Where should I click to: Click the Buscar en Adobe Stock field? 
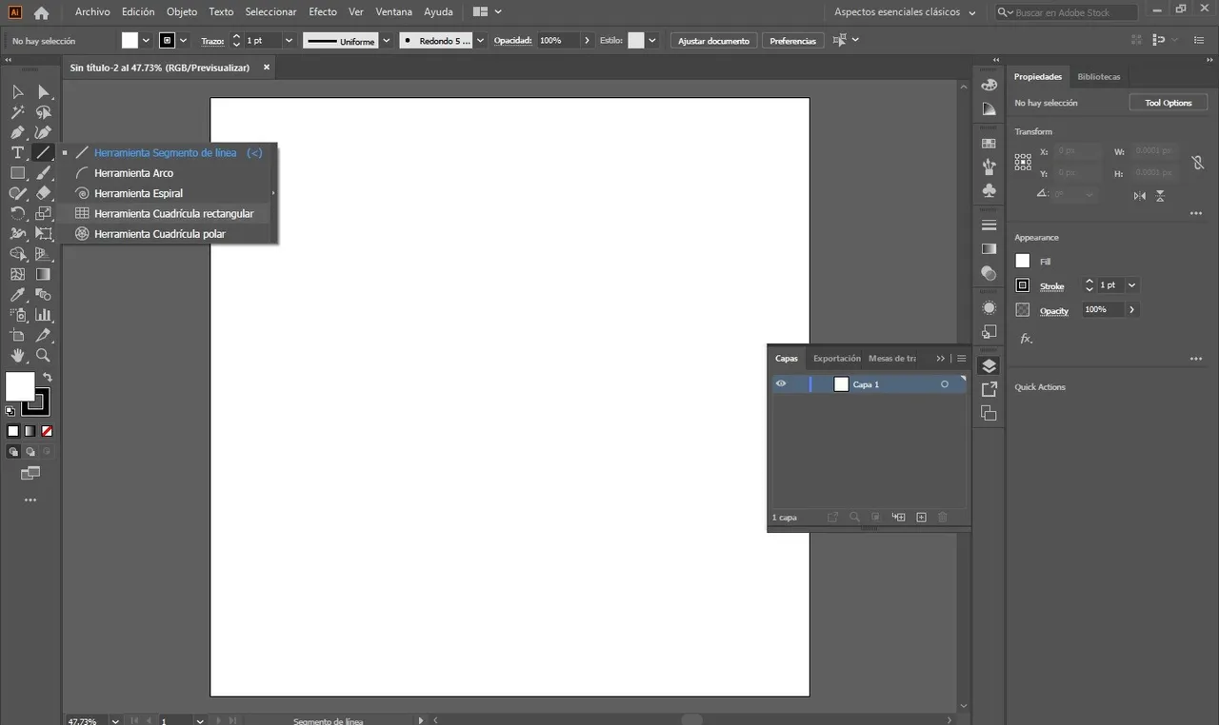(x=1067, y=13)
